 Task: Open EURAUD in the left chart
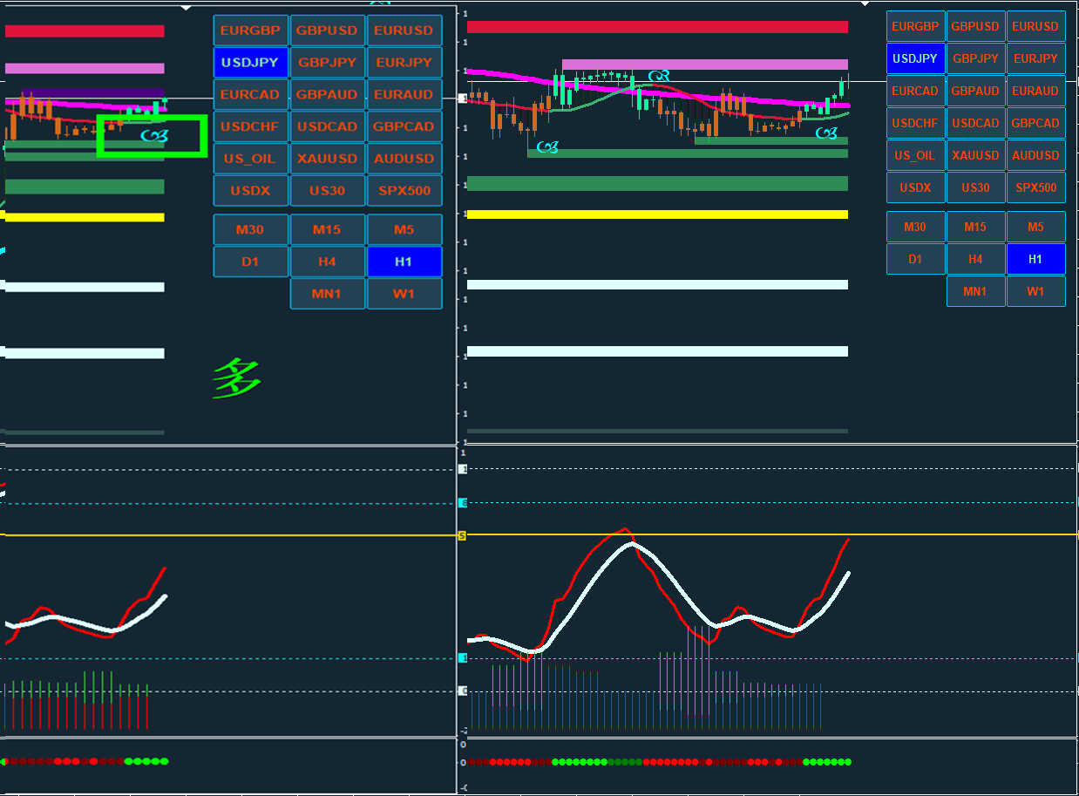pos(404,94)
